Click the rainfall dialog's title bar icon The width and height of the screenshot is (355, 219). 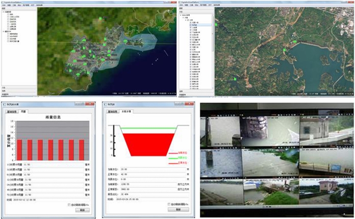coord(5,105)
